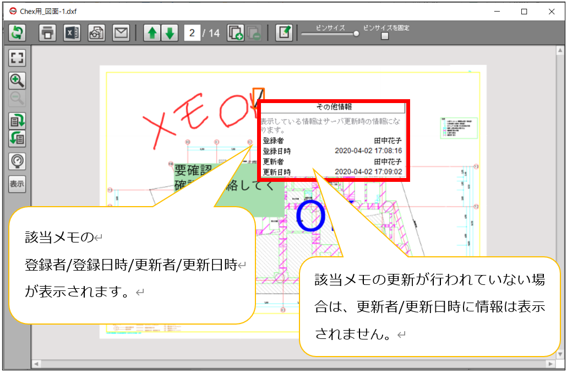
Task: Go to previous page with up arrow
Action: (152, 33)
